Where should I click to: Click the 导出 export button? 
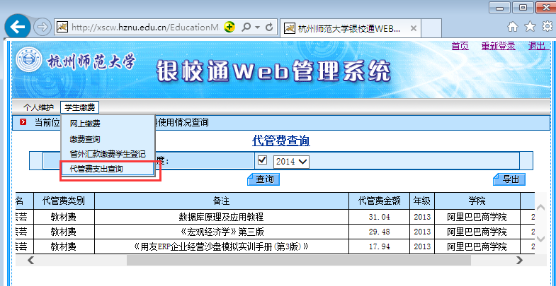coord(509,179)
